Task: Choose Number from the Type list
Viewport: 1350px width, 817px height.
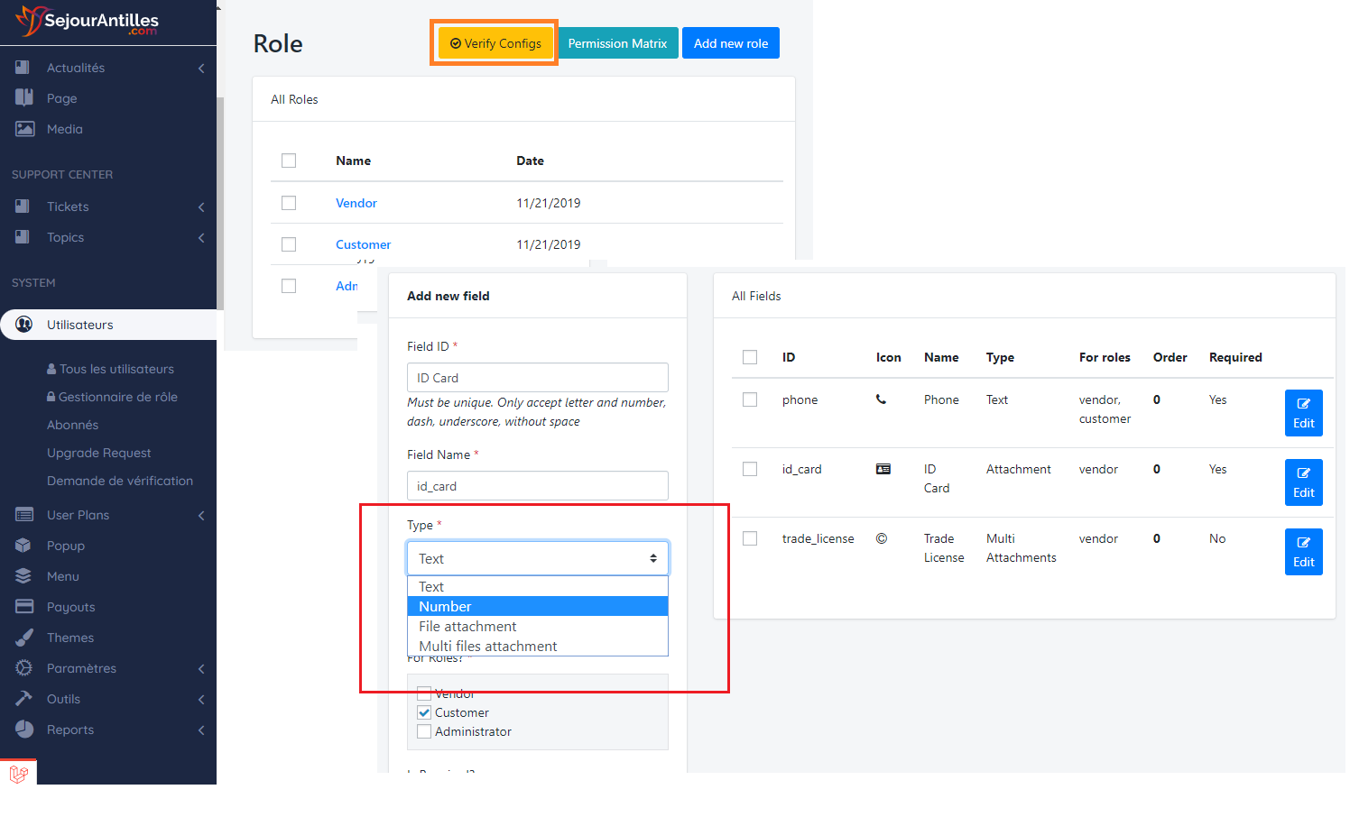Action: (537, 606)
